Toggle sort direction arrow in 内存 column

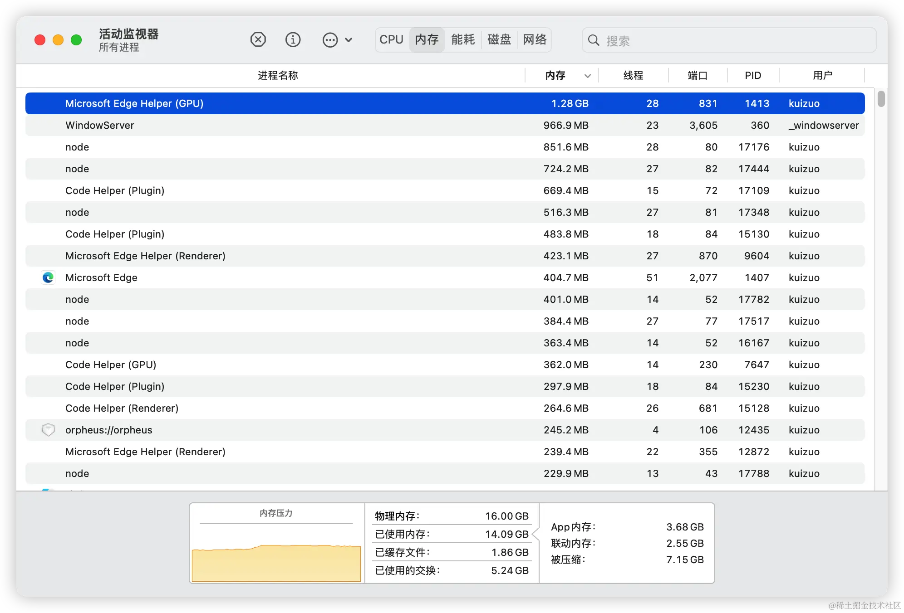[x=588, y=76]
